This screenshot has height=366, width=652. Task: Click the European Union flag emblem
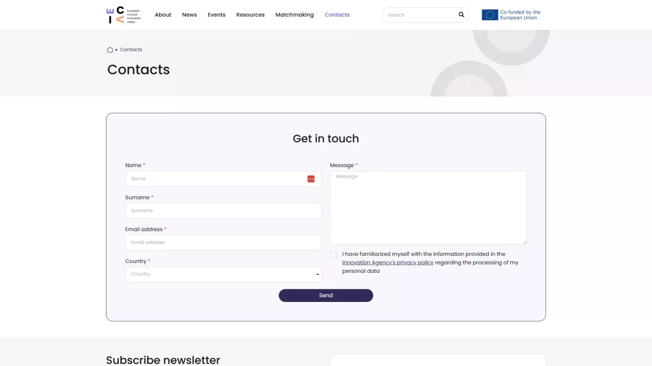(490, 15)
